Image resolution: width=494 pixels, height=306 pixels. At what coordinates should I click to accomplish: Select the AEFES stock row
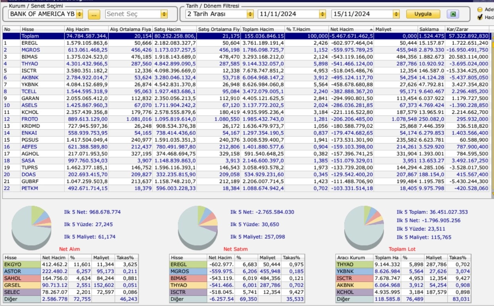coord(246,147)
